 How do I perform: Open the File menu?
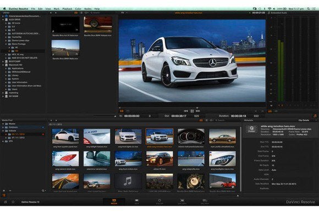(x=33, y=9)
